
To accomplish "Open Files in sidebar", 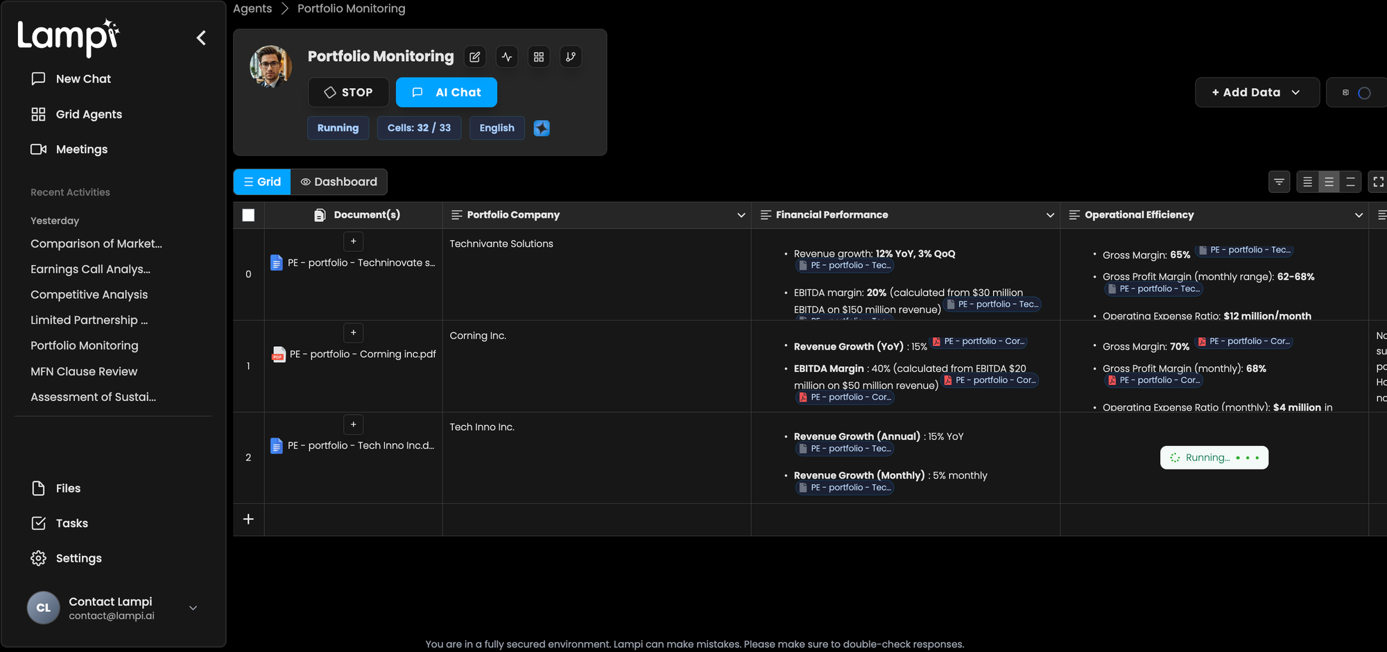I will (55, 488).
